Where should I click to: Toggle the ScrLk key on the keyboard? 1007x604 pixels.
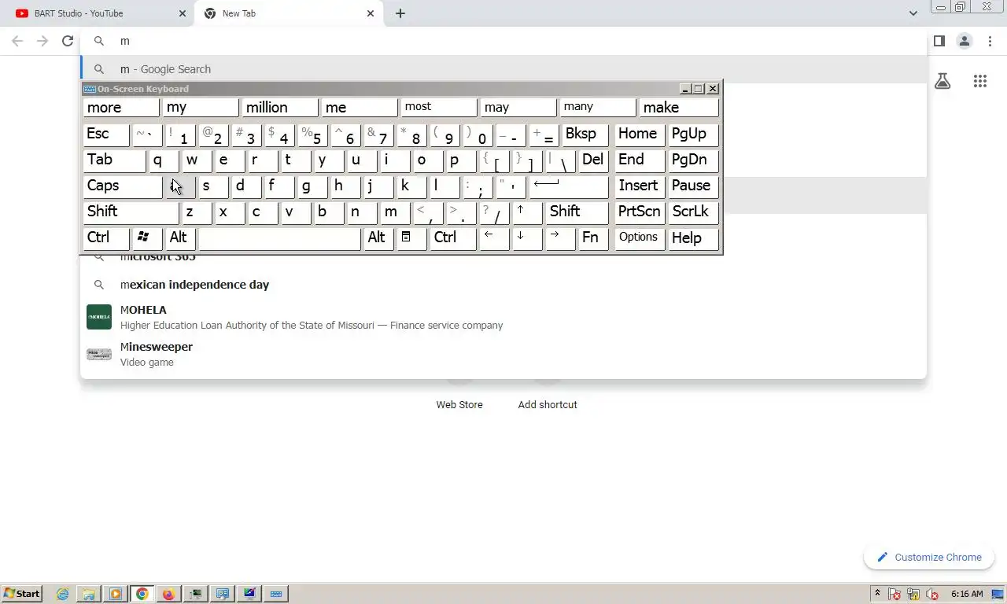[x=694, y=212]
